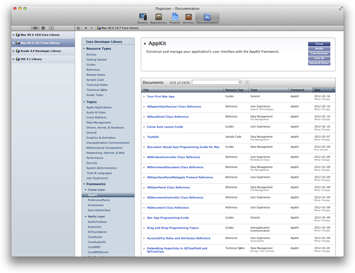Go forward with the right arrow
Screen dimensions: 355x273
tap(92, 28)
